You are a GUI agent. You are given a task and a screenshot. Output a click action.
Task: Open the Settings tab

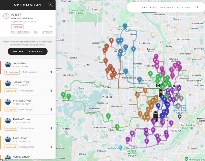click(x=184, y=7)
